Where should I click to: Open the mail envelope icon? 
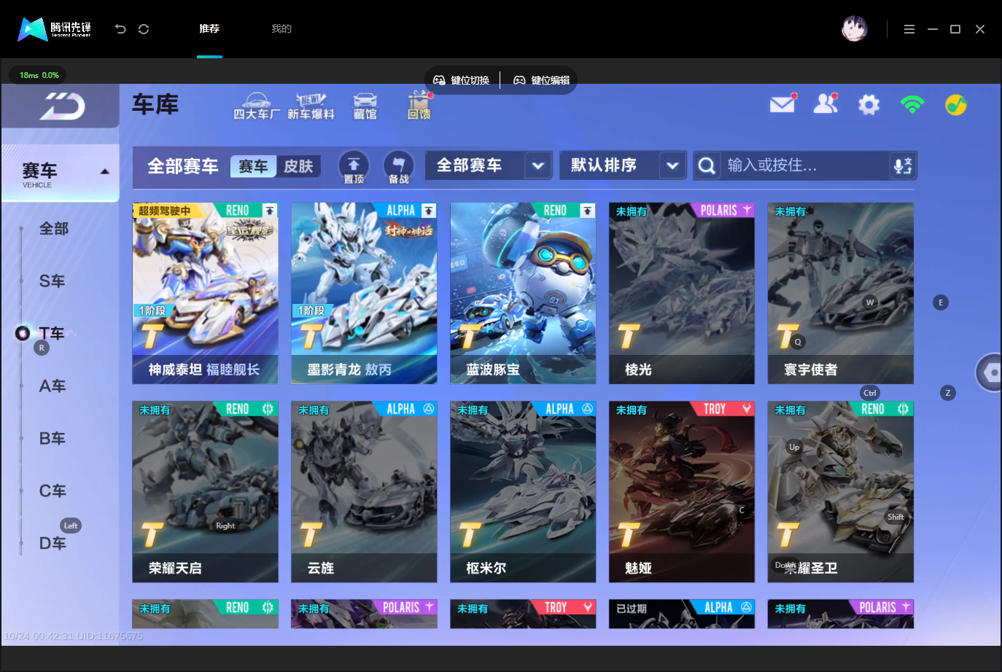[782, 104]
